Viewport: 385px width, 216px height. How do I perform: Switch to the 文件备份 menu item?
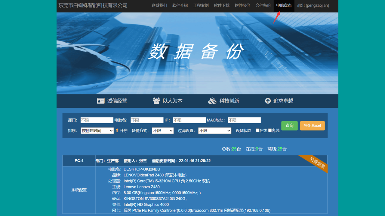[x=263, y=5]
